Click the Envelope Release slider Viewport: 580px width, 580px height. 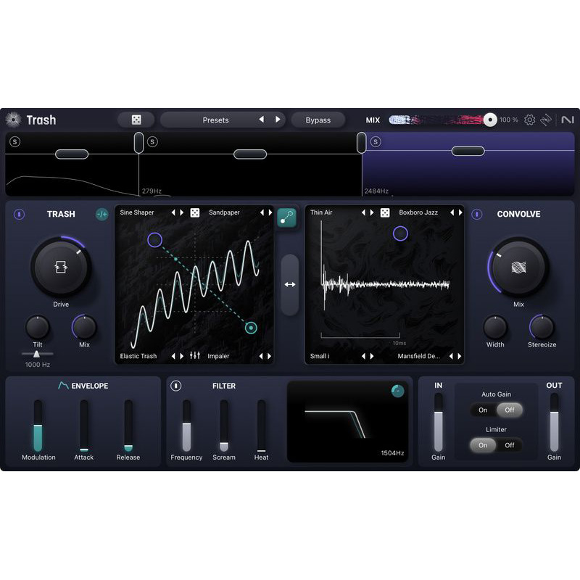pos(128,426)
